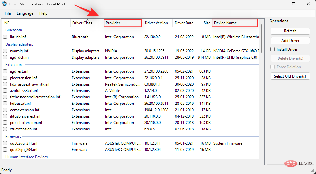This screenshot has width=316, height=174.
Task: Sort by the Device Name column header
Action: click(235, 23)
